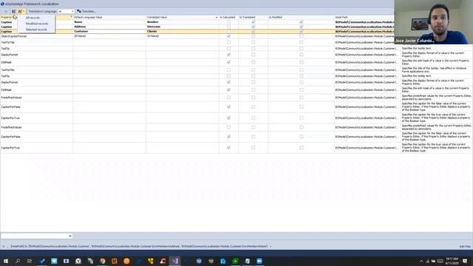Open the filter history dropdown arrow
Screen dimensions: 473x266
click(x=270, y=246)
